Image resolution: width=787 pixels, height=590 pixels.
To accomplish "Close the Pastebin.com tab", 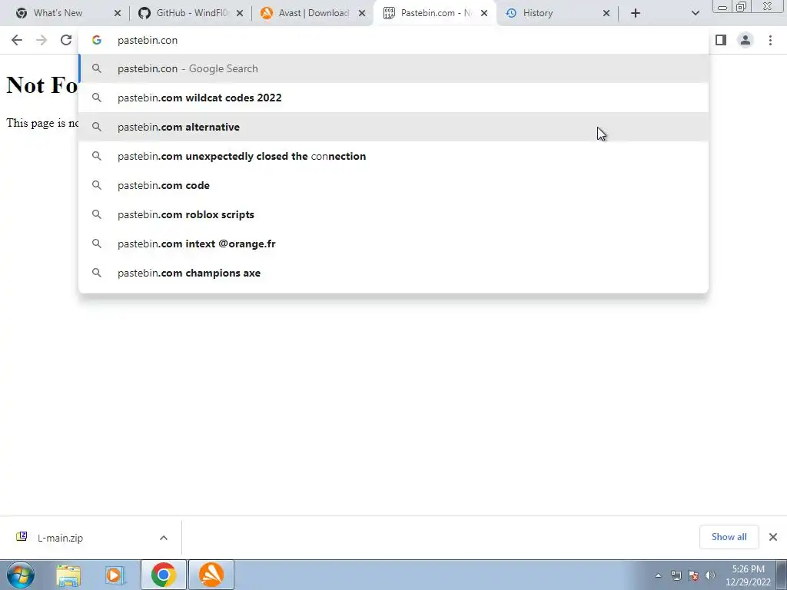I will coord(484,13).
